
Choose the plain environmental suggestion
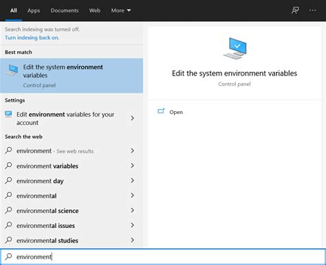[36, 196]
